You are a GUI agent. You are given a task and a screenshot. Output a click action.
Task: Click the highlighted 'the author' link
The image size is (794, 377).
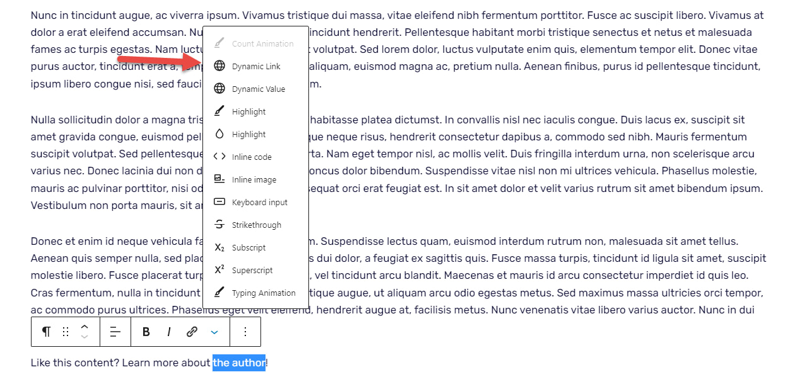tap(239, 363)
